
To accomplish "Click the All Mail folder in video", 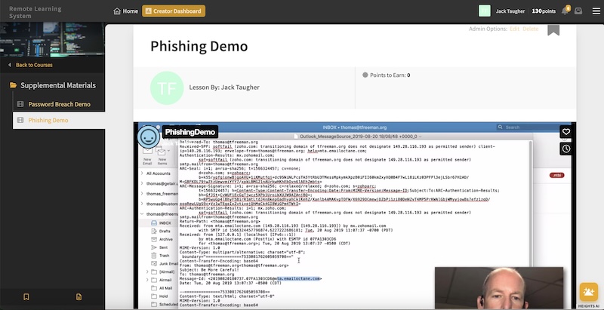I will [x=165, y=288].
